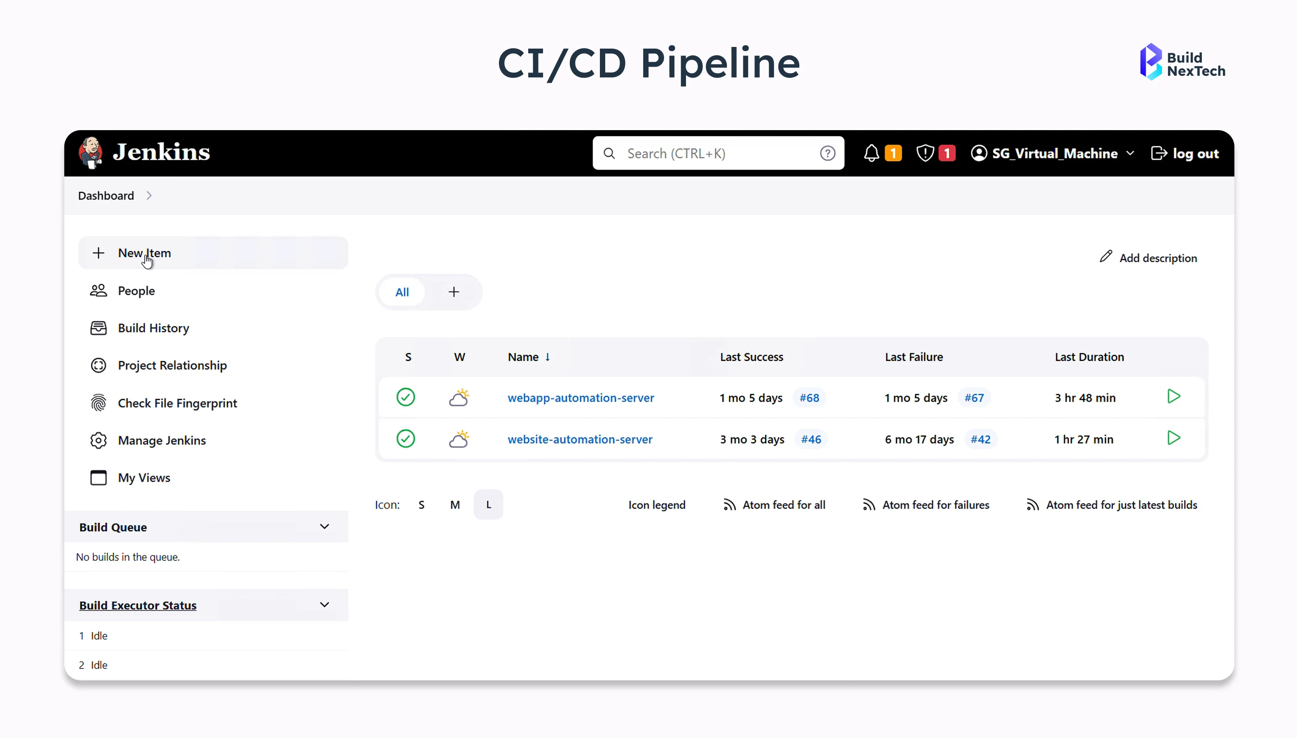Open Build History

(153, 328)
